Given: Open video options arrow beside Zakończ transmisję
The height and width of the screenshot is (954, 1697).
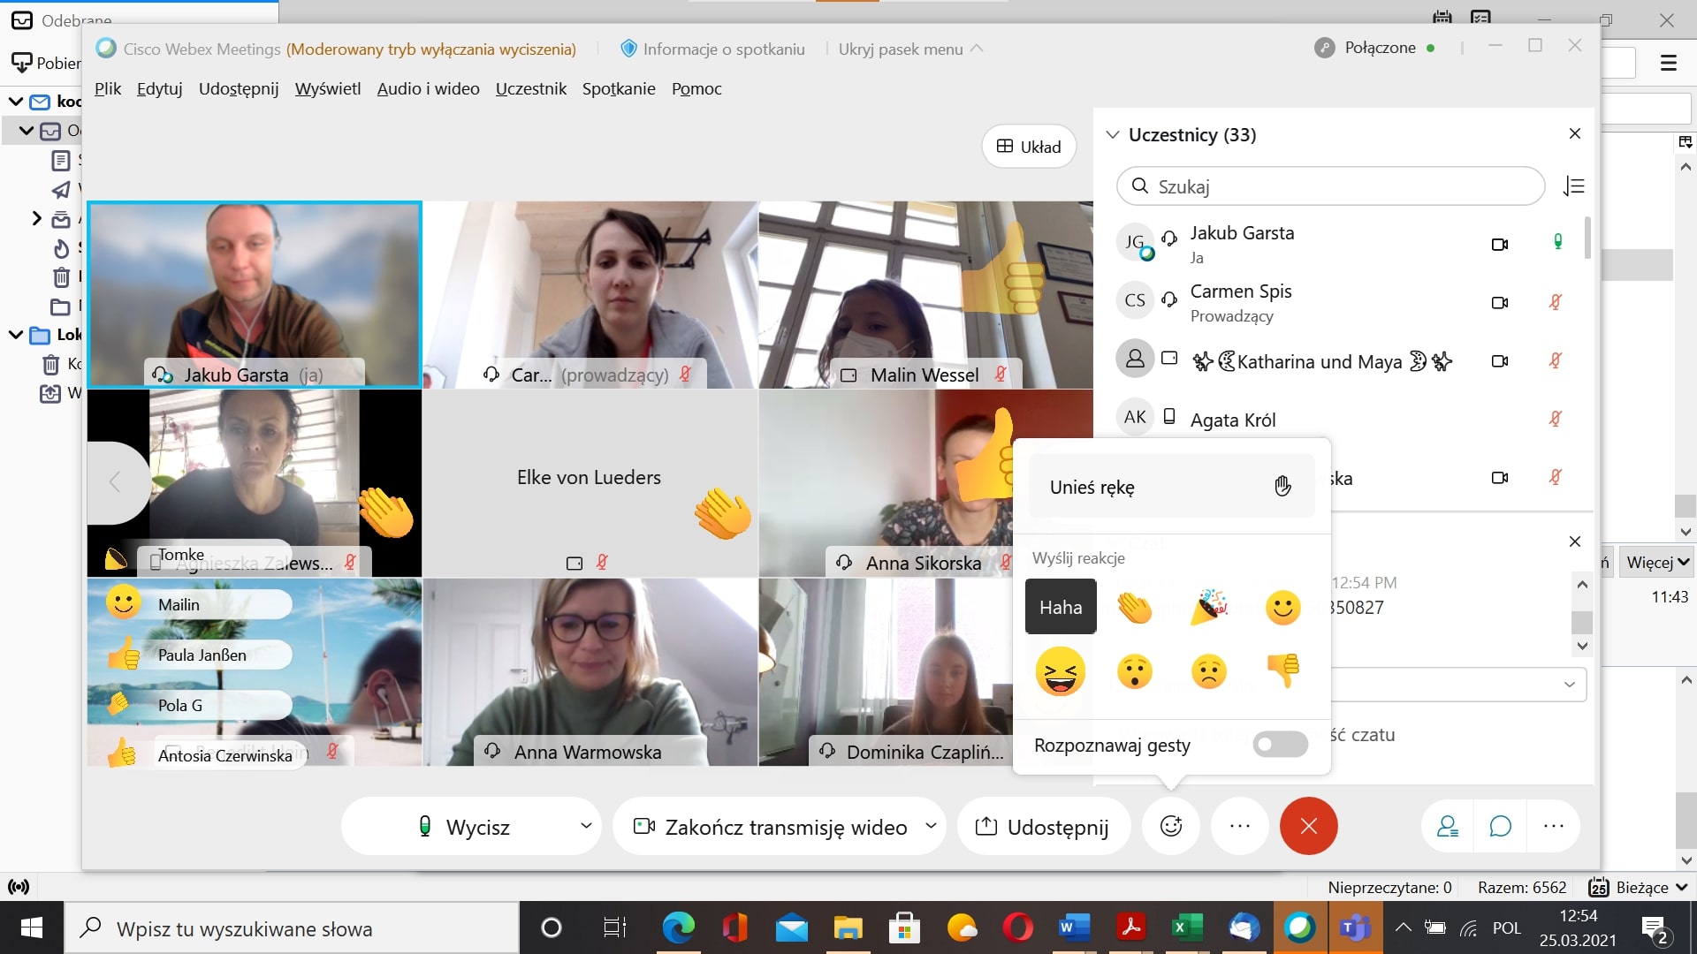Looking at the screenshot, I should click(931, 826).
